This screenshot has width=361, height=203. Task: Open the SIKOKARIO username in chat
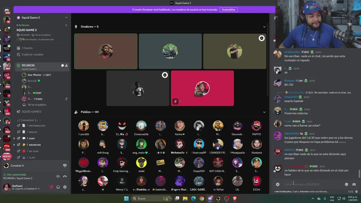click(x=292, y=134)
